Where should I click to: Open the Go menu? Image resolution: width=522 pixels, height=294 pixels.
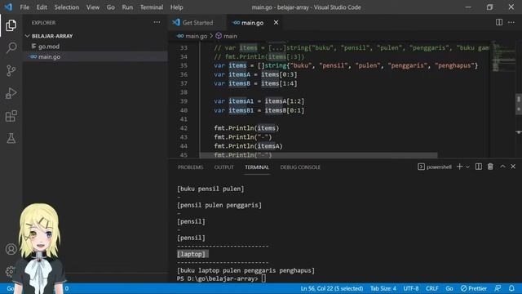[111, 7]
